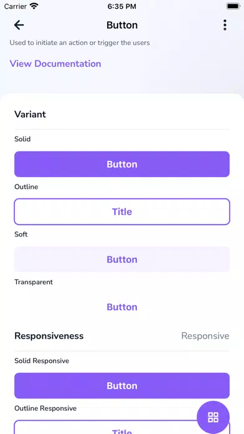Screen dimensions: 244x434
Task: Tap the floating grid icon button
Action: [213, 417]
